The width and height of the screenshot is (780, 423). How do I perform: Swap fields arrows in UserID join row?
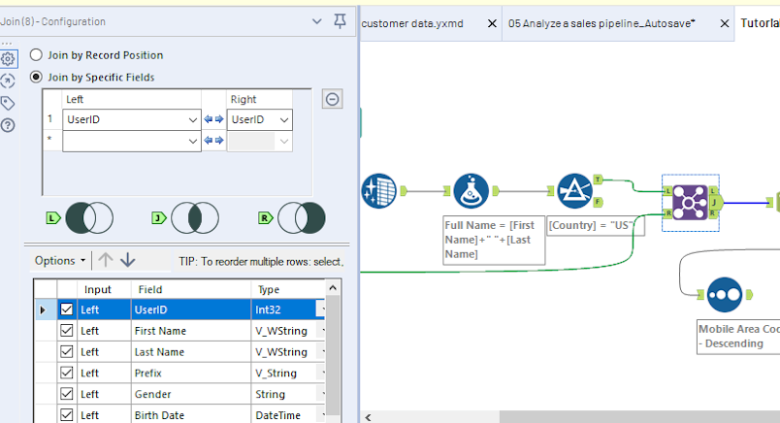click(x=213, y=119)
